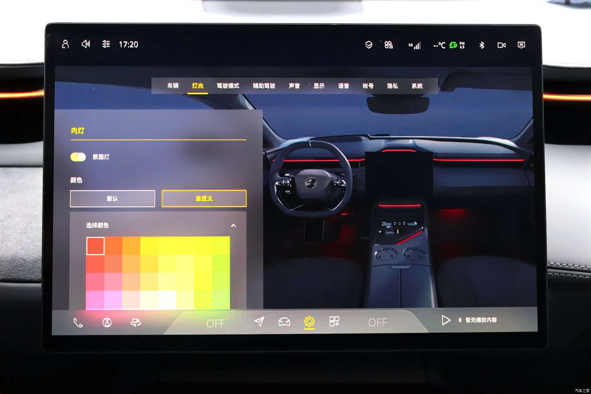Select the 自定义 color button
This screenshot has height=394, width=591.
click(204, 198)
